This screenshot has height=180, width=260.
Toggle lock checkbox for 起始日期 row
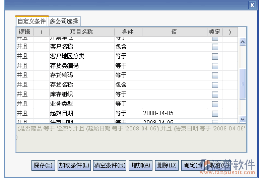point(215,113)
